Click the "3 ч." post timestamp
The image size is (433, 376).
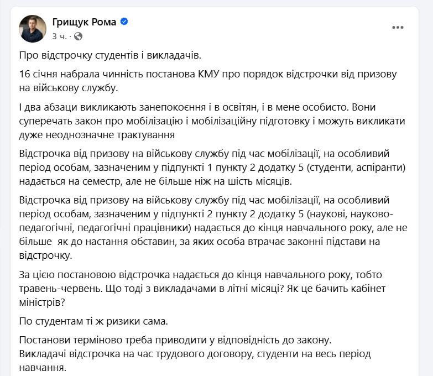(60, 36)
